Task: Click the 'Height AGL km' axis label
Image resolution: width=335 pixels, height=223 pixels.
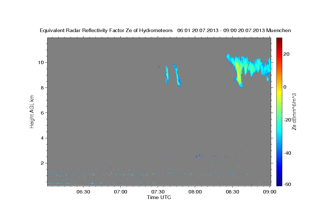Action: (32, 111)
